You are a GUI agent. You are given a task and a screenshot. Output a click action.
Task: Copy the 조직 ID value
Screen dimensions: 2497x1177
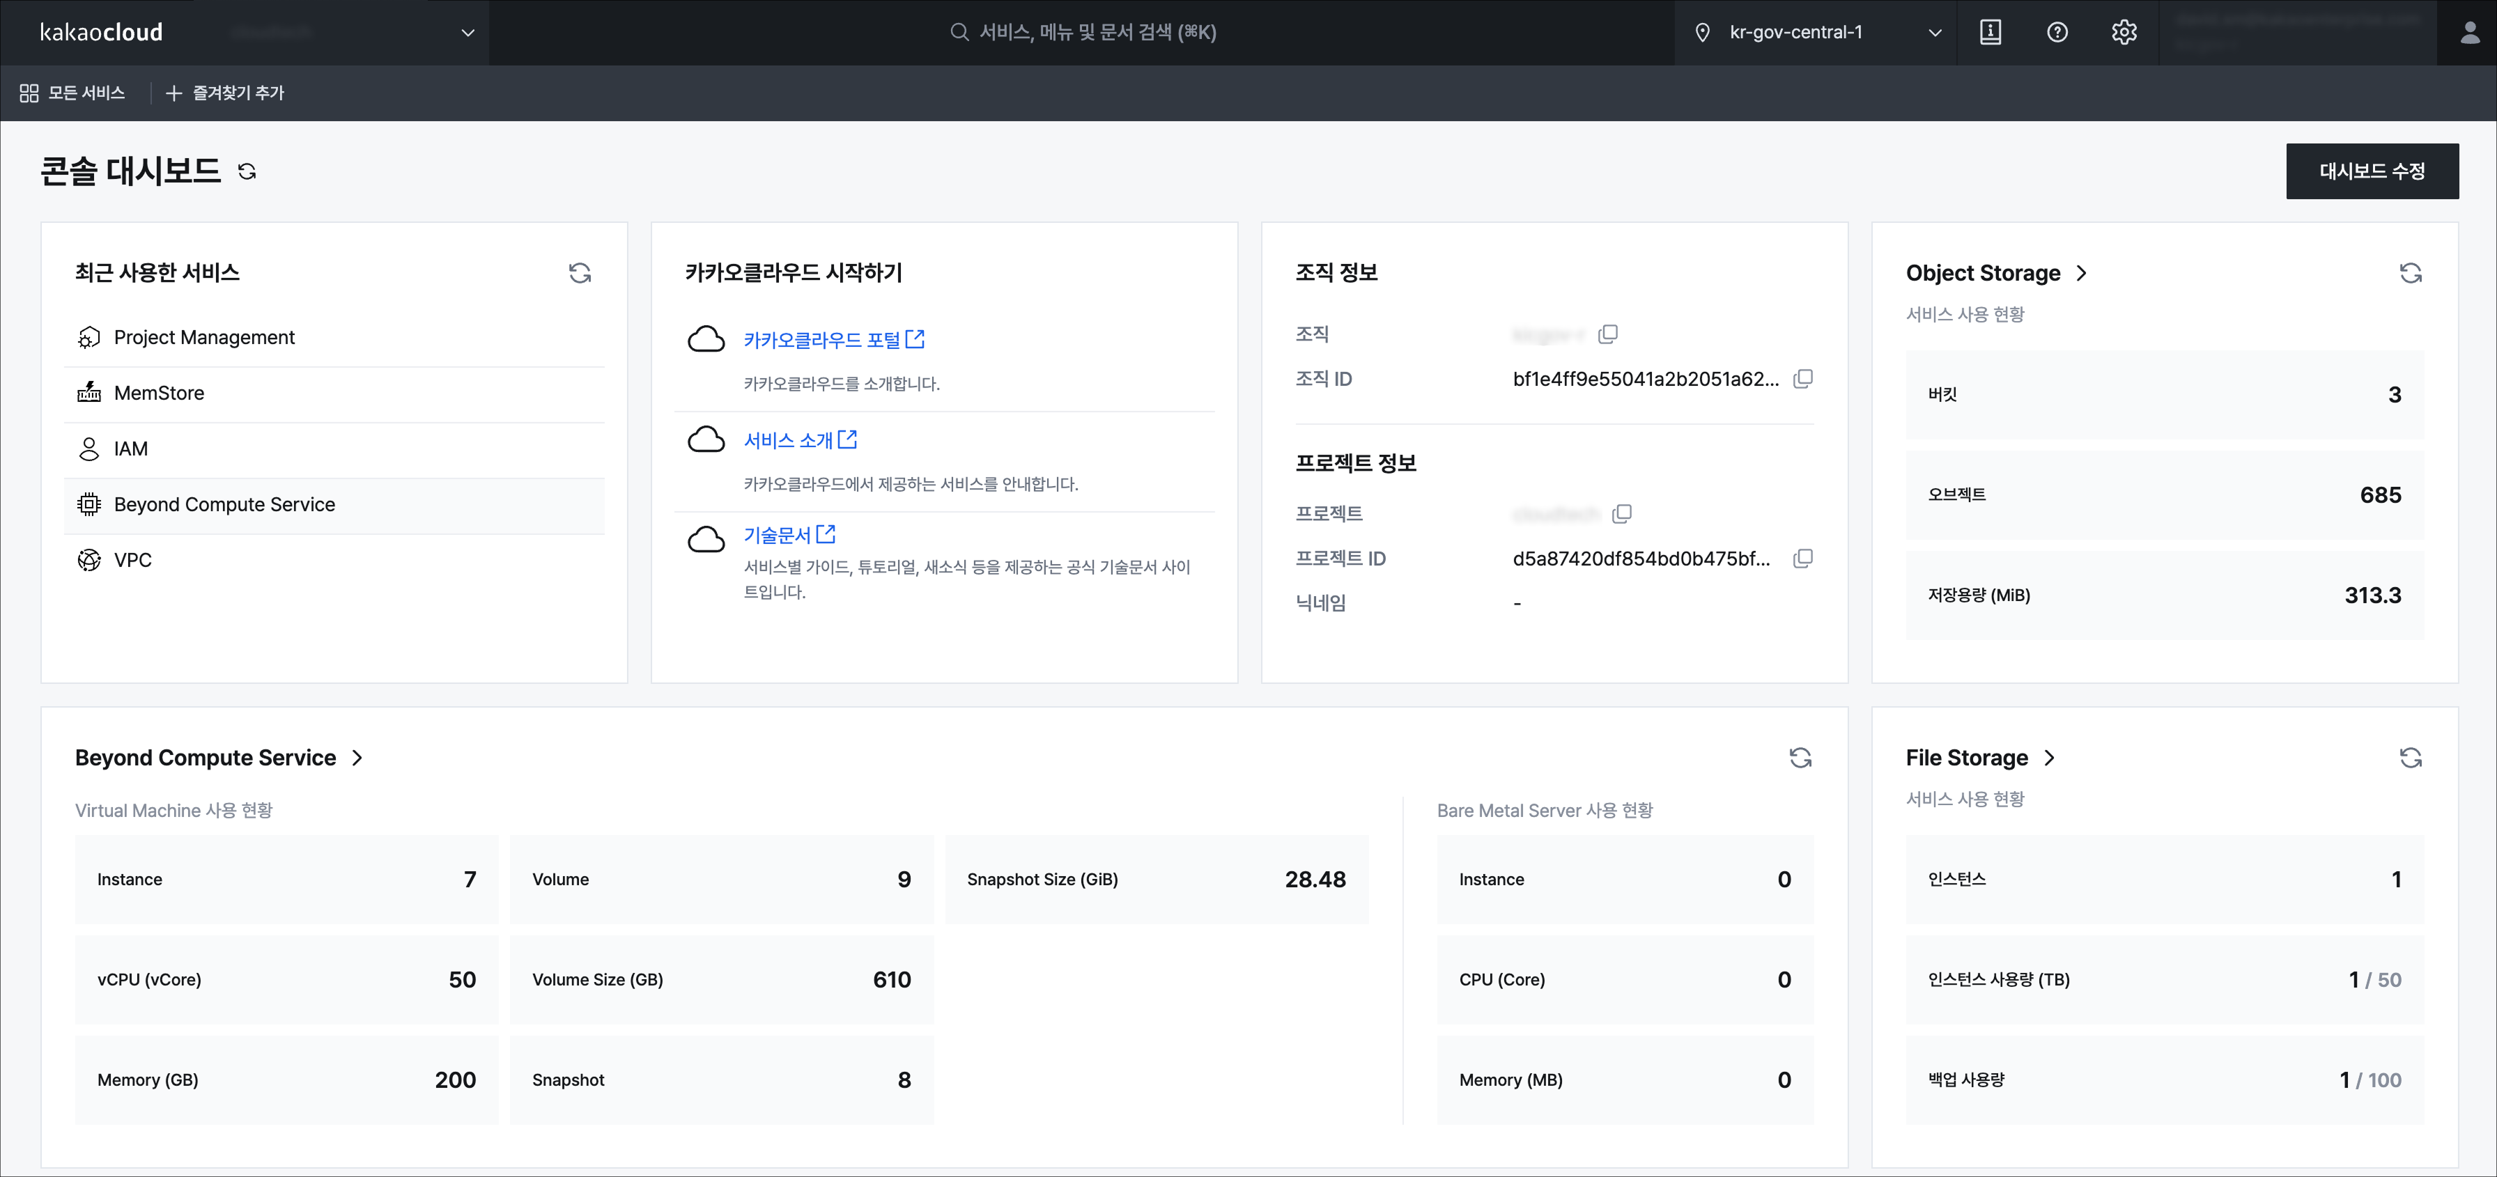click(x=1803, y=379)
